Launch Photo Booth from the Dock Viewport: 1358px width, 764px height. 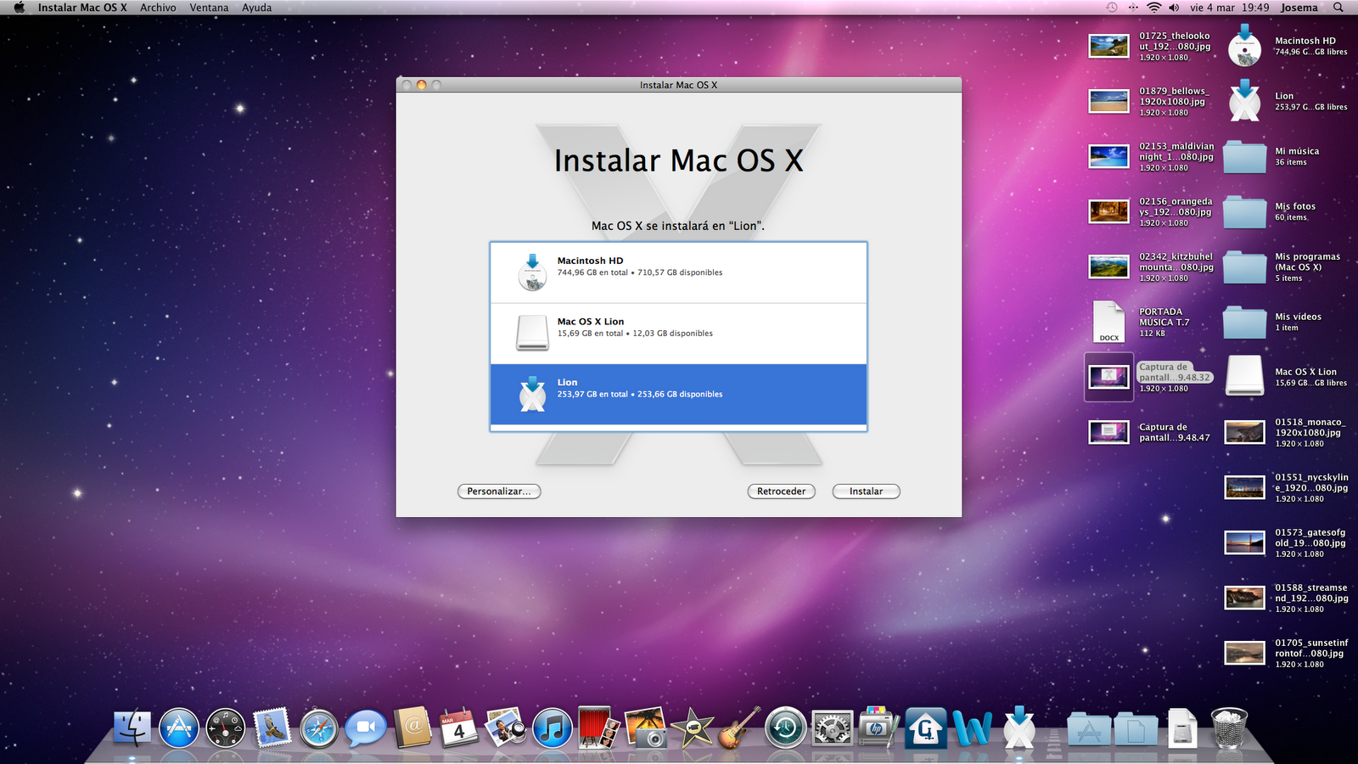[598, 727]
